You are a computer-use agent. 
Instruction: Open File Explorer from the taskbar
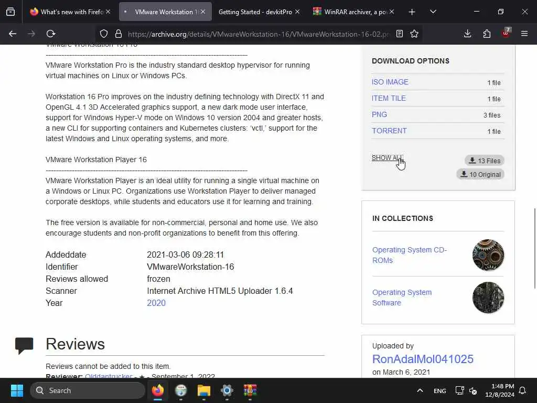point(204,390)
